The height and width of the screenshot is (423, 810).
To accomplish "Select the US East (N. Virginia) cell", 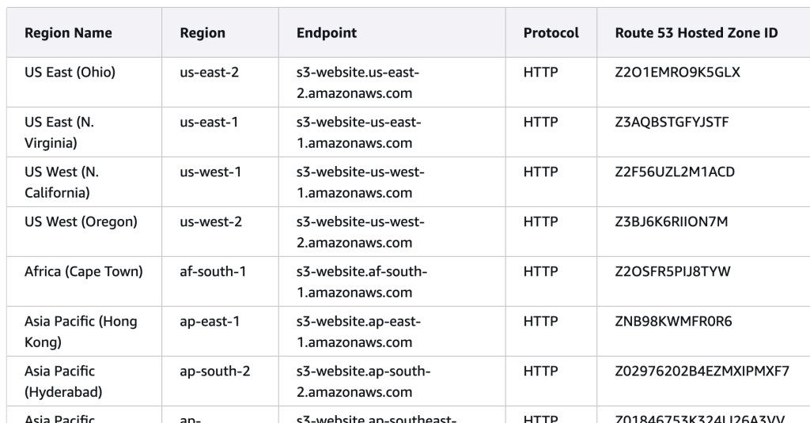I will click(61, 132).
